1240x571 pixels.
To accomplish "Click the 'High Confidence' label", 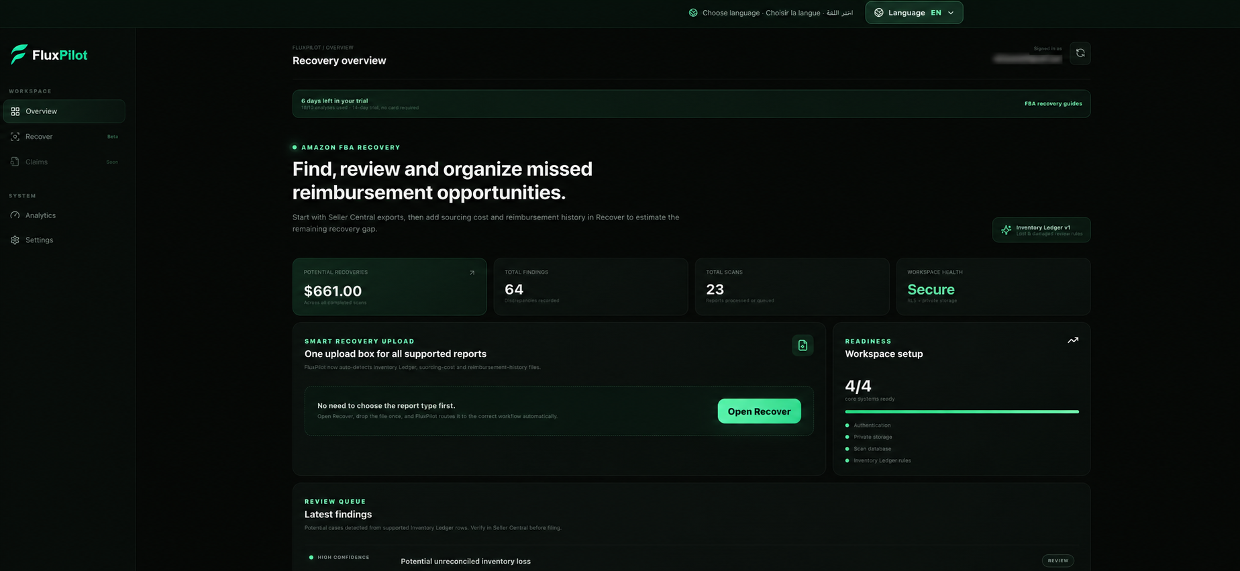I will coord(343,558).
